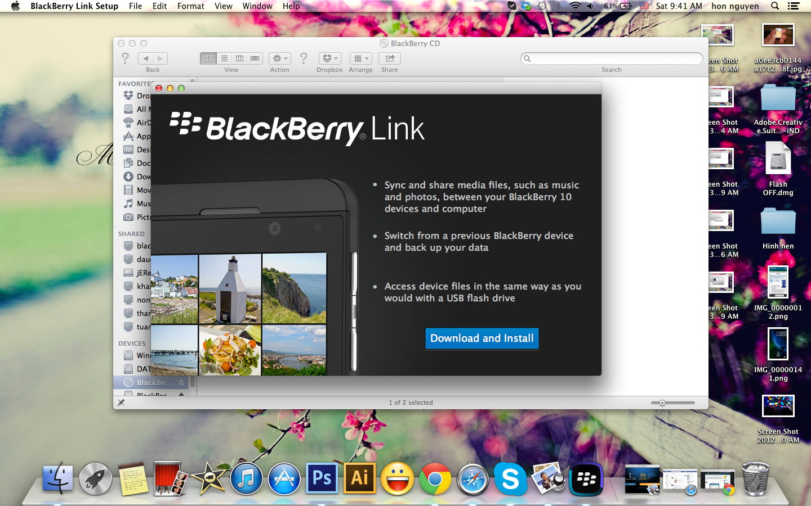The width and height of the screenshot is (811, 506).
Task: Open Photoshop from the Dock
Action: pyautogui.click(x=322, y=478)
